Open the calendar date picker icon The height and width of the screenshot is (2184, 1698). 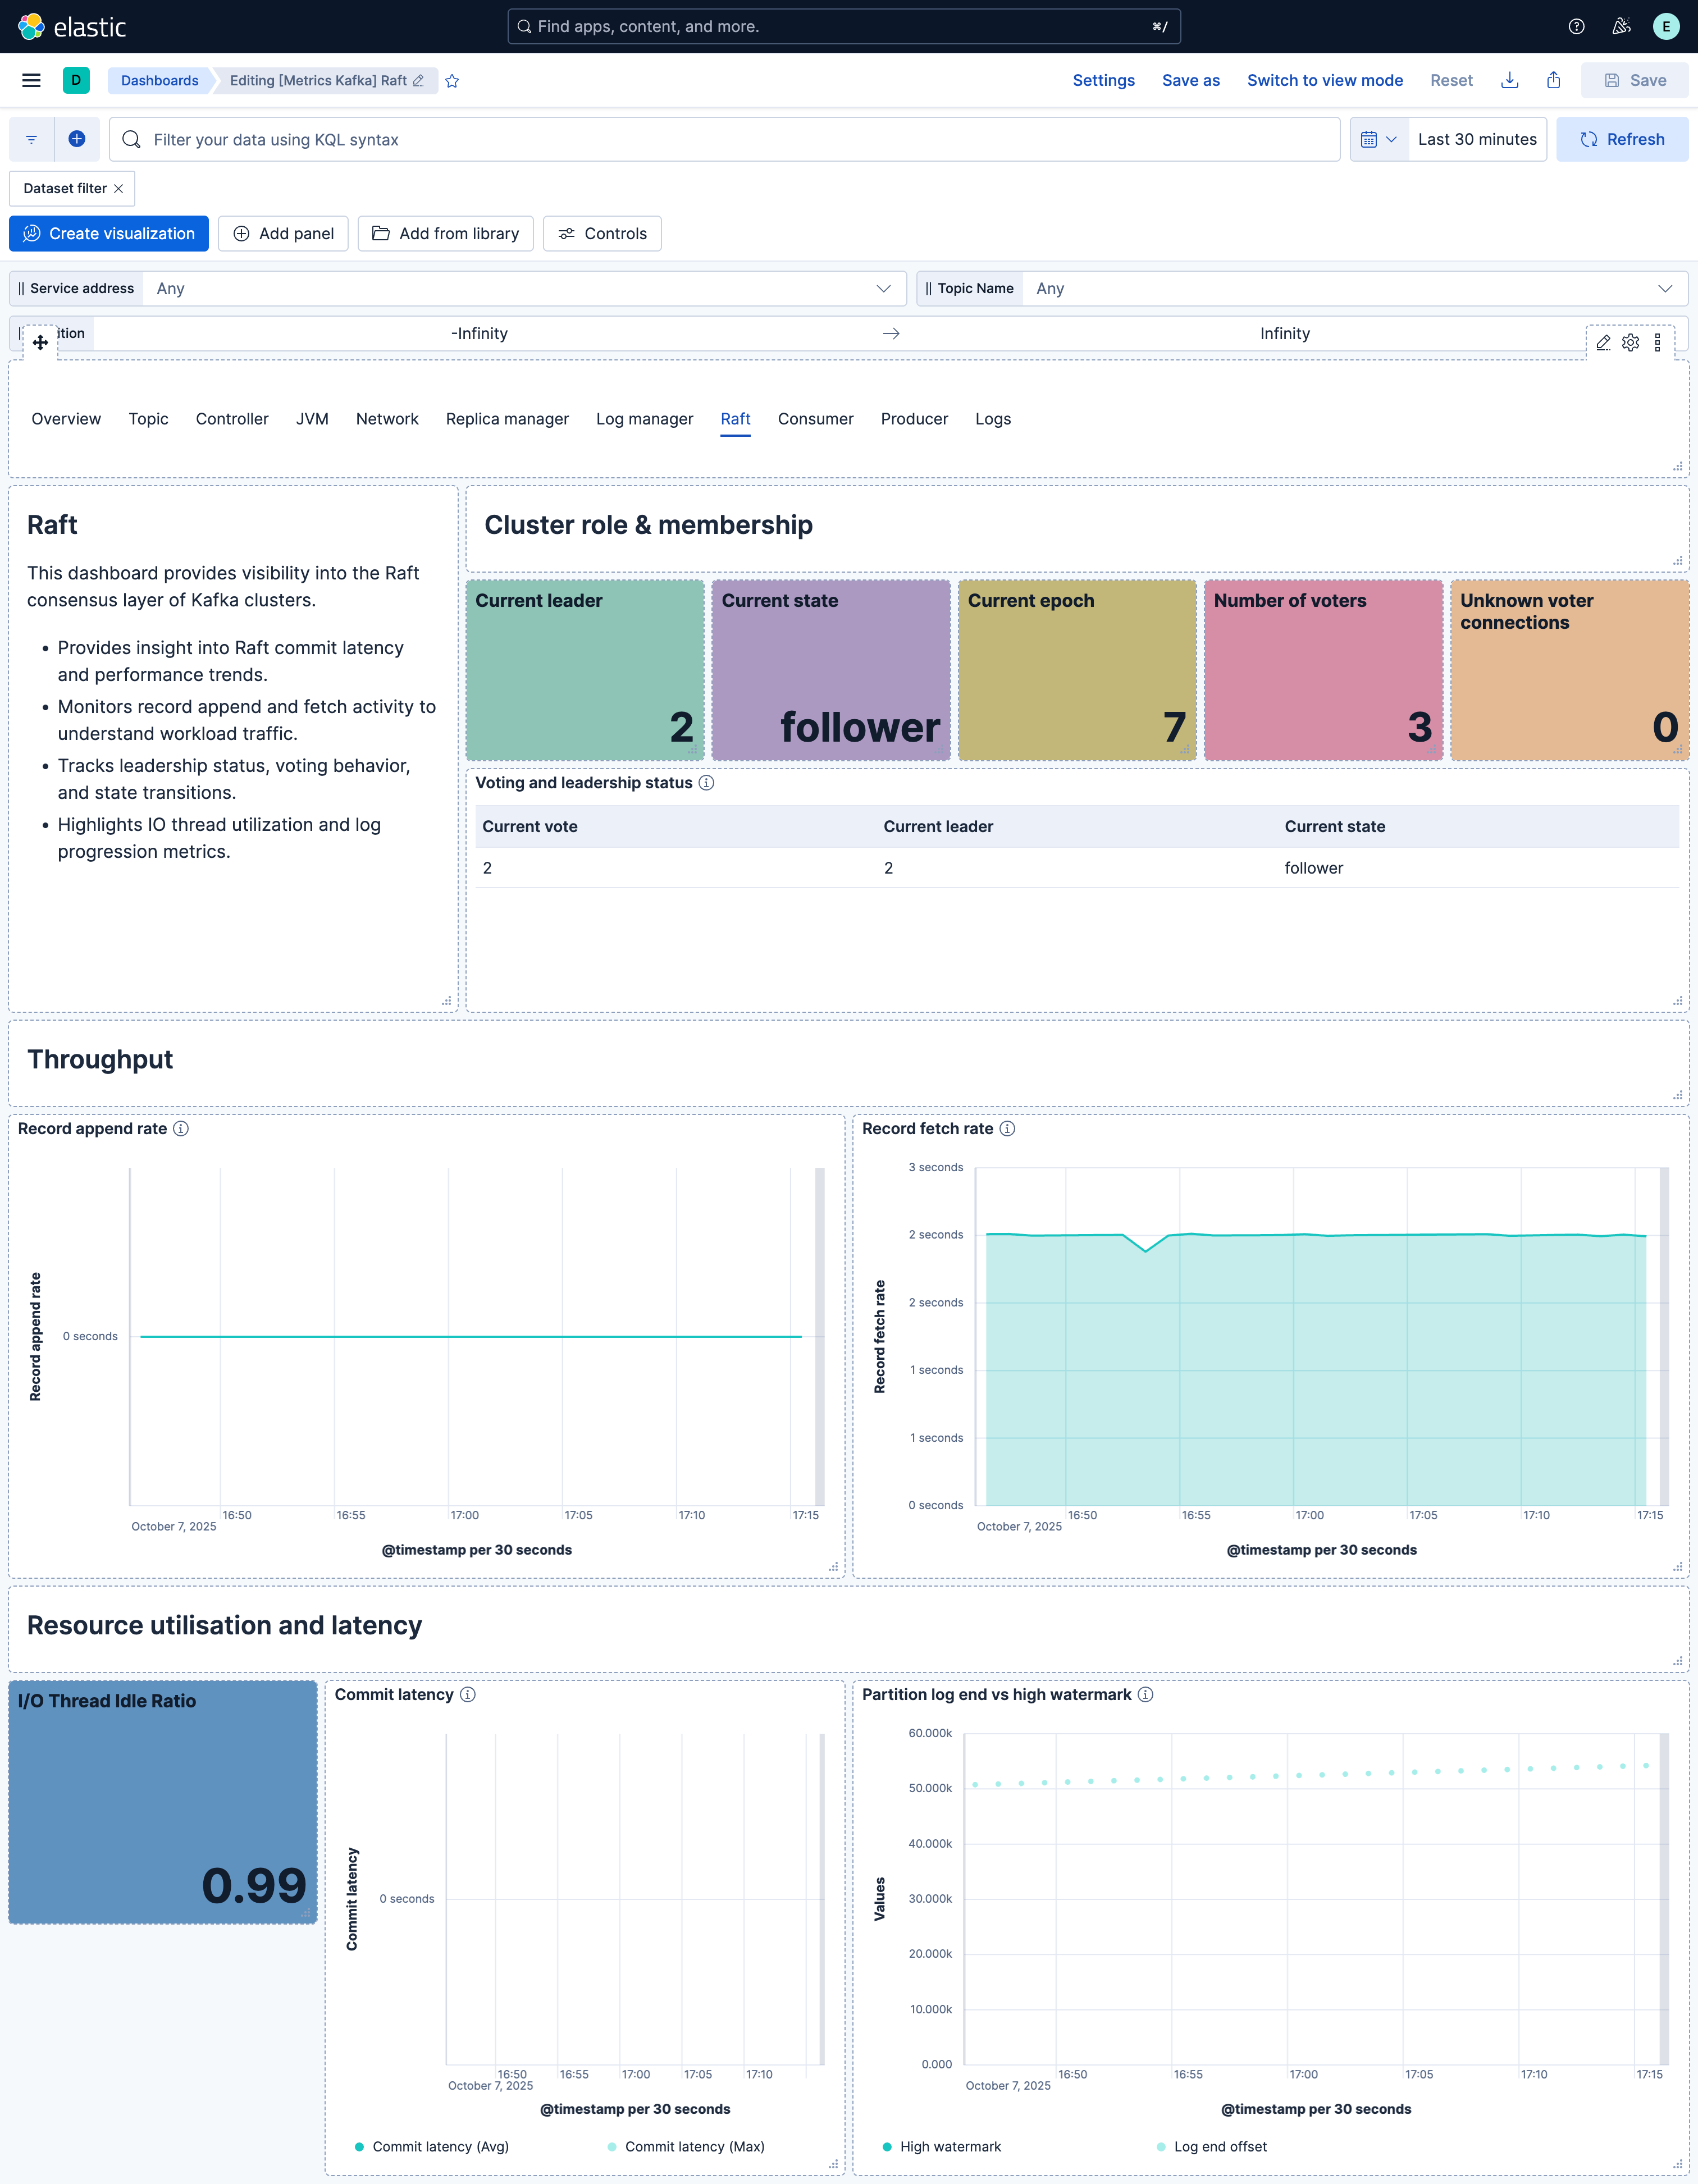[x=1371, y=139]
